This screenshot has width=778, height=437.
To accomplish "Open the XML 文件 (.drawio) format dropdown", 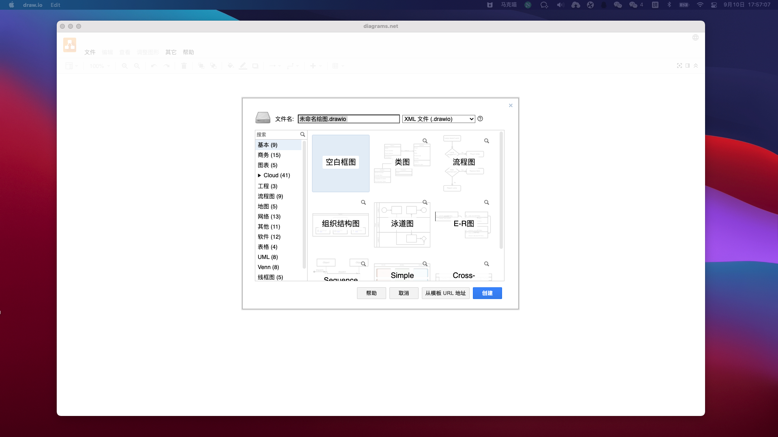I will tap(438, 119).
